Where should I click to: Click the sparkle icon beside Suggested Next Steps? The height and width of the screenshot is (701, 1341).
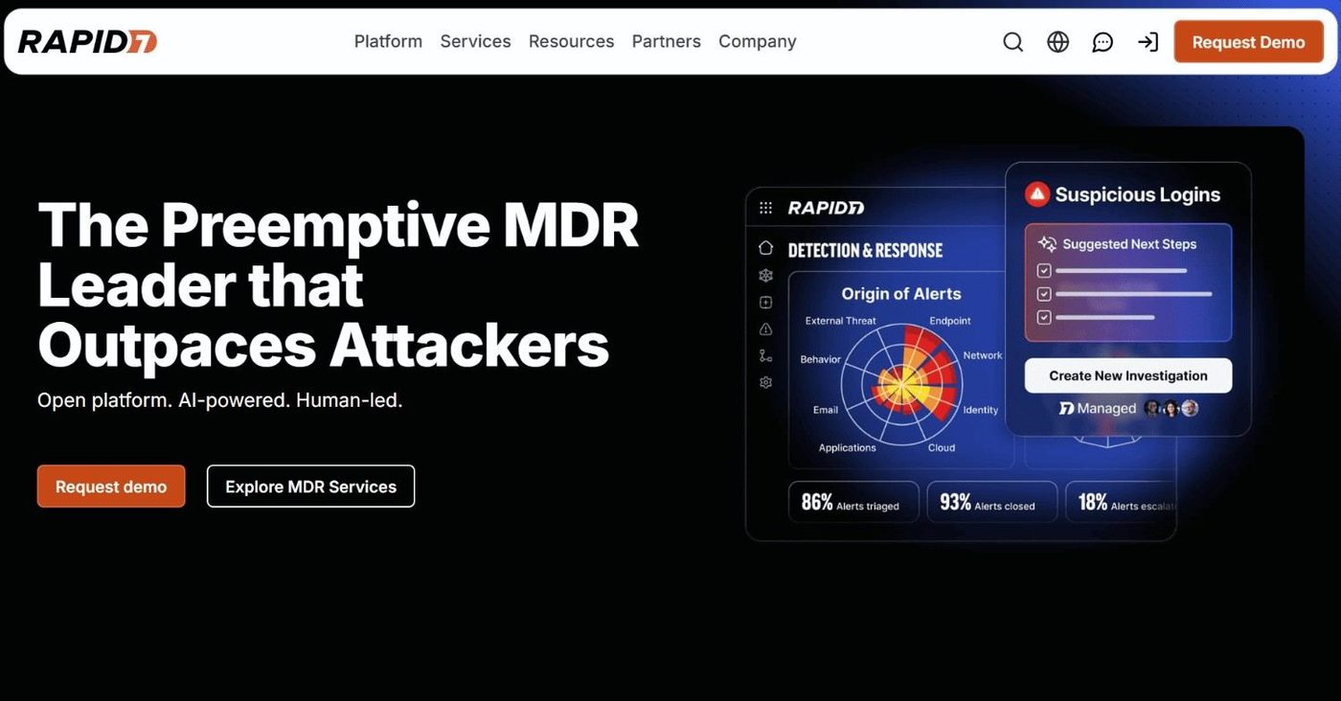(1047, 244)
